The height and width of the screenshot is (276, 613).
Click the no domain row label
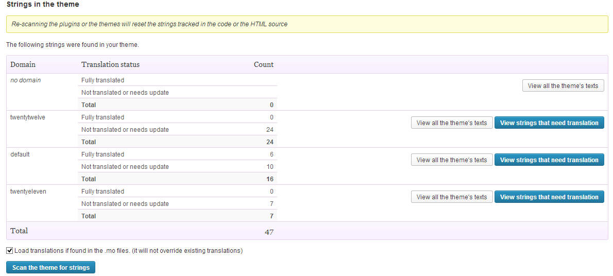(x=26, y=80)
